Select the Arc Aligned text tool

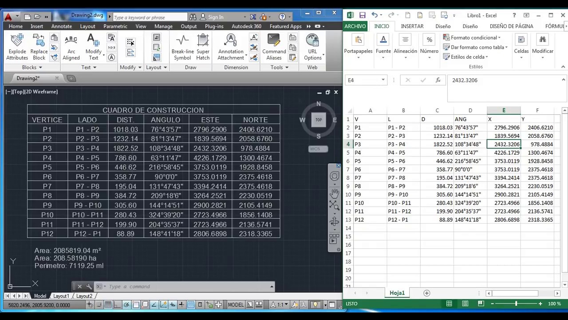point(71,47)
